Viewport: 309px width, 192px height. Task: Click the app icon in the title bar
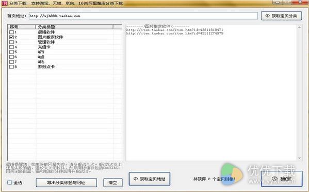pos(4,3)
